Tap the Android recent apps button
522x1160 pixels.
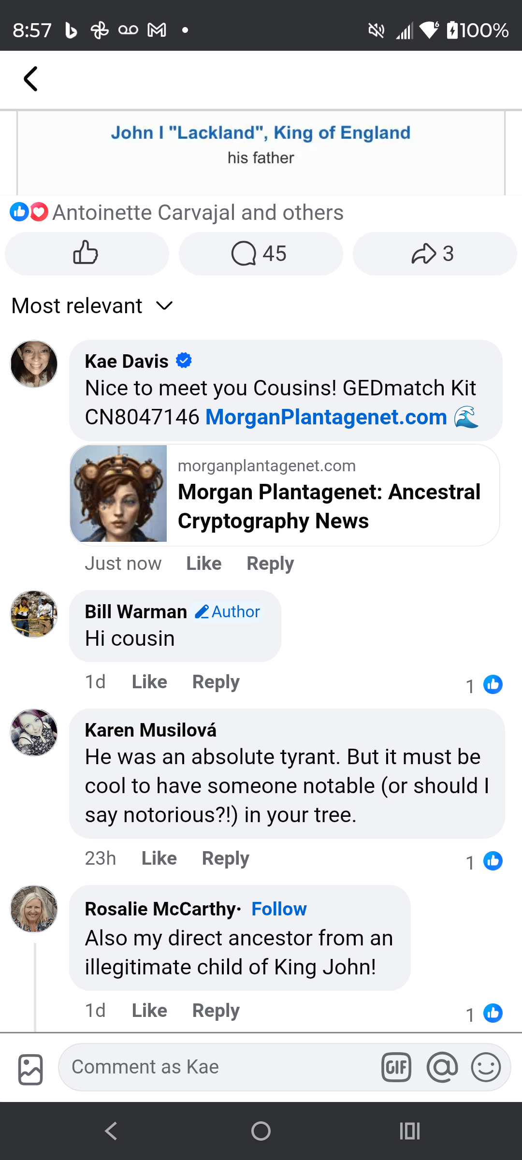click(x=408, y=1131)
